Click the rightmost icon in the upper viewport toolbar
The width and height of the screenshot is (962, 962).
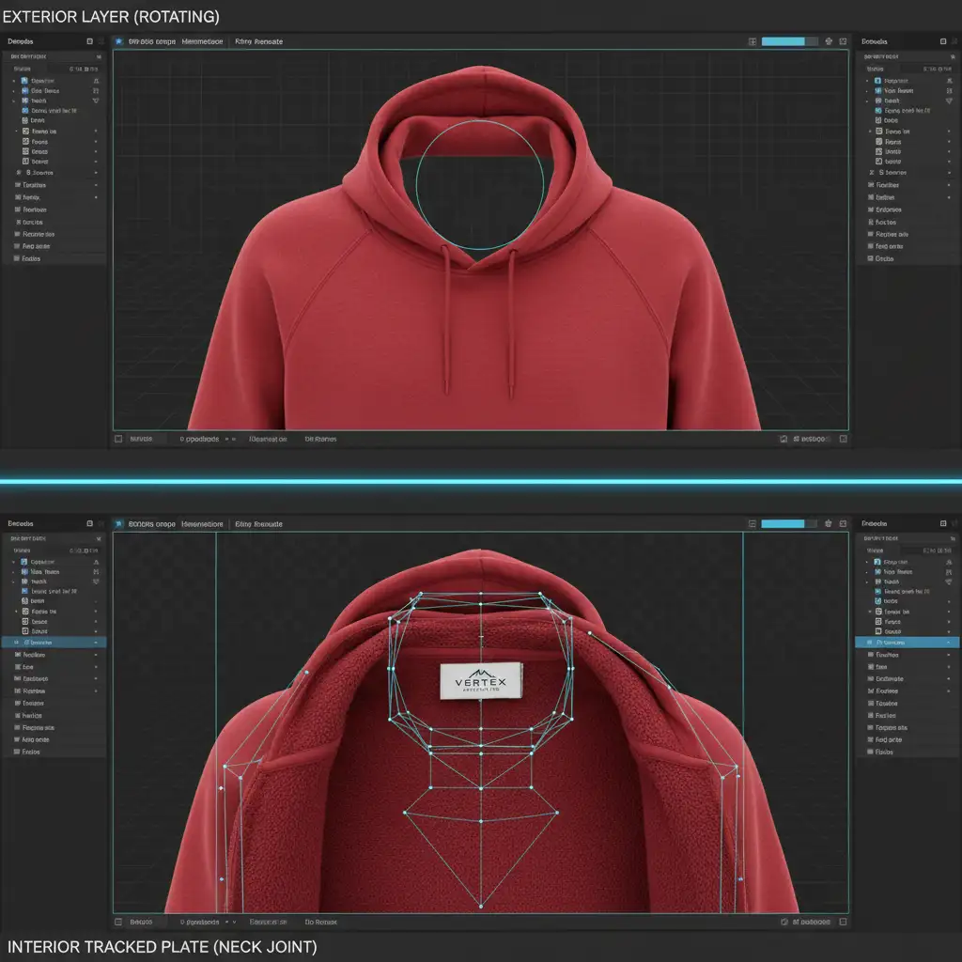(x=842, y=42)
